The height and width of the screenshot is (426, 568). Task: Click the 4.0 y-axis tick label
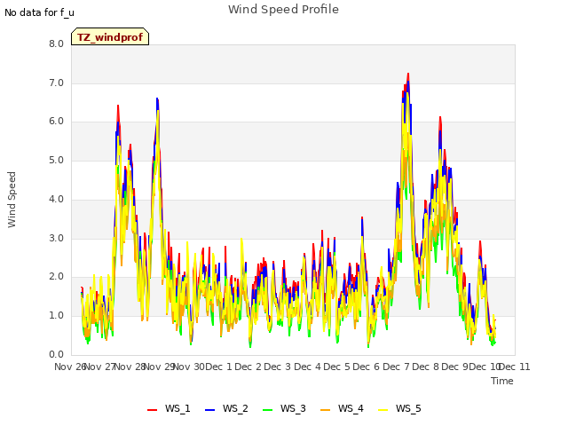(x=56, y=199)
